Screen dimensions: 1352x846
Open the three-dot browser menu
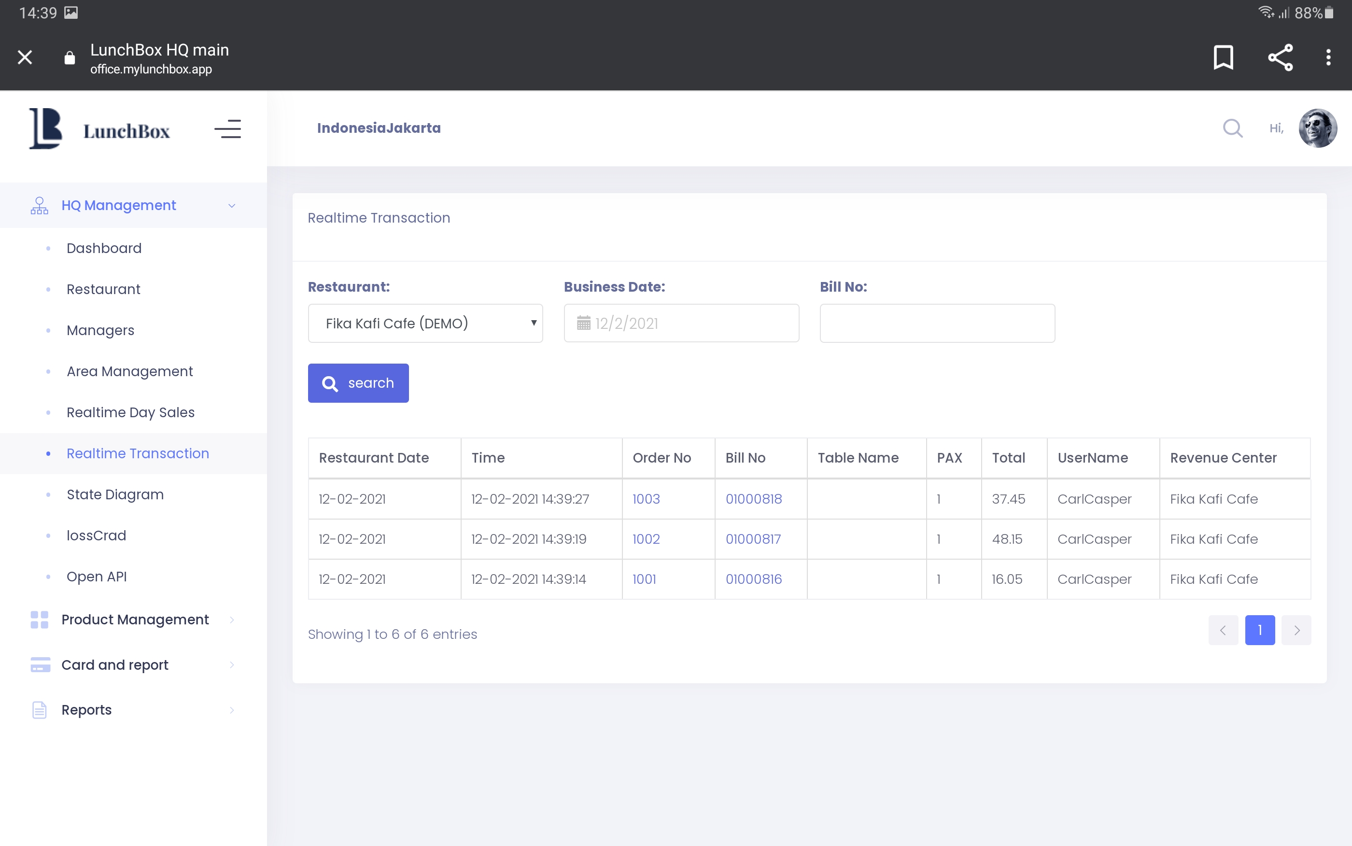click(x=1328, y=57)
